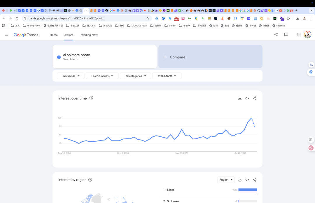The height and width of the screenshot is (203, 315).
Task: Show help for Interest over time
Action: pos(91,98)
